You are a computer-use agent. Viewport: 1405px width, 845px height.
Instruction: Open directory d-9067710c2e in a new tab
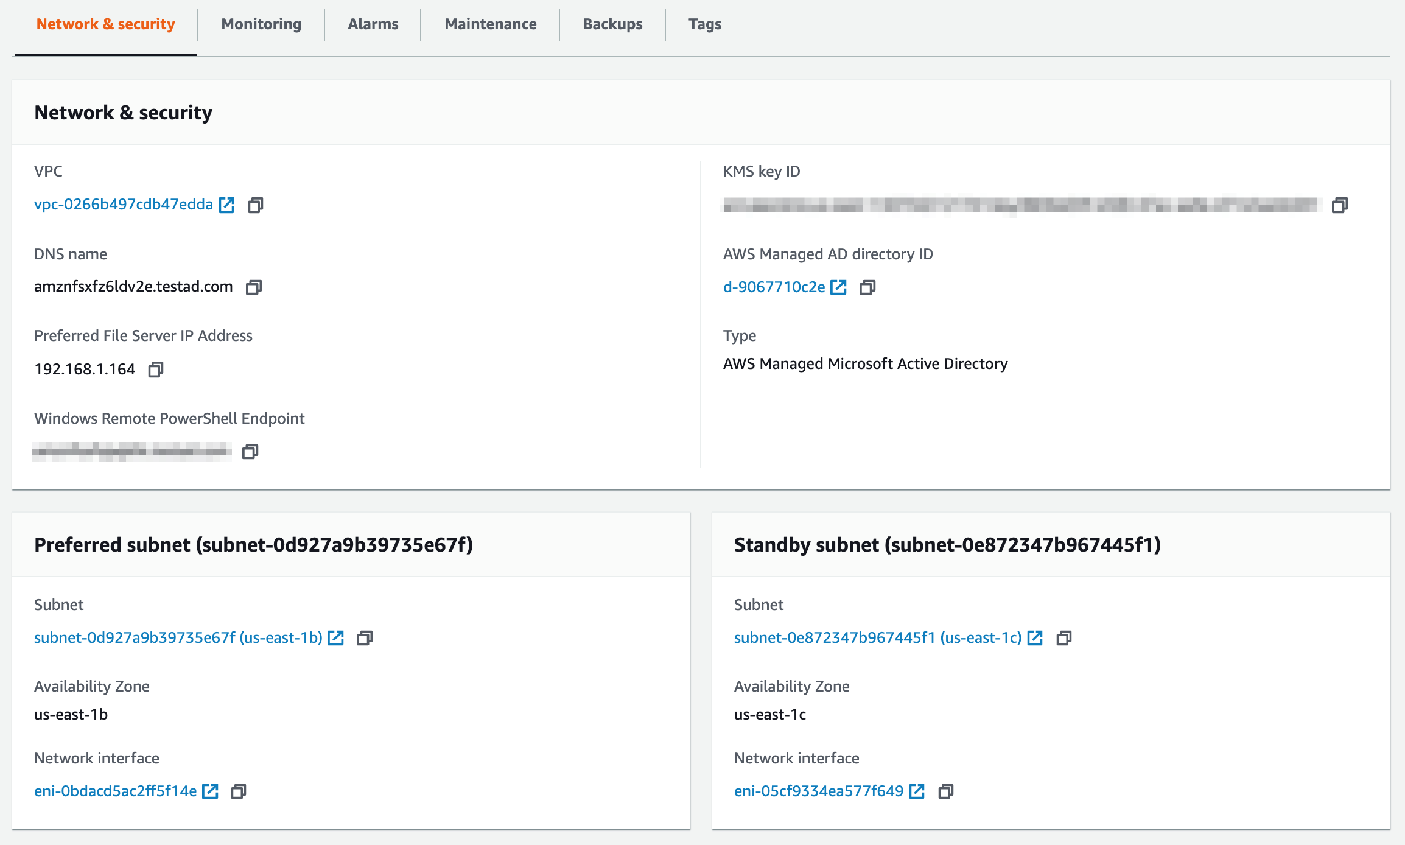point(838,287)
